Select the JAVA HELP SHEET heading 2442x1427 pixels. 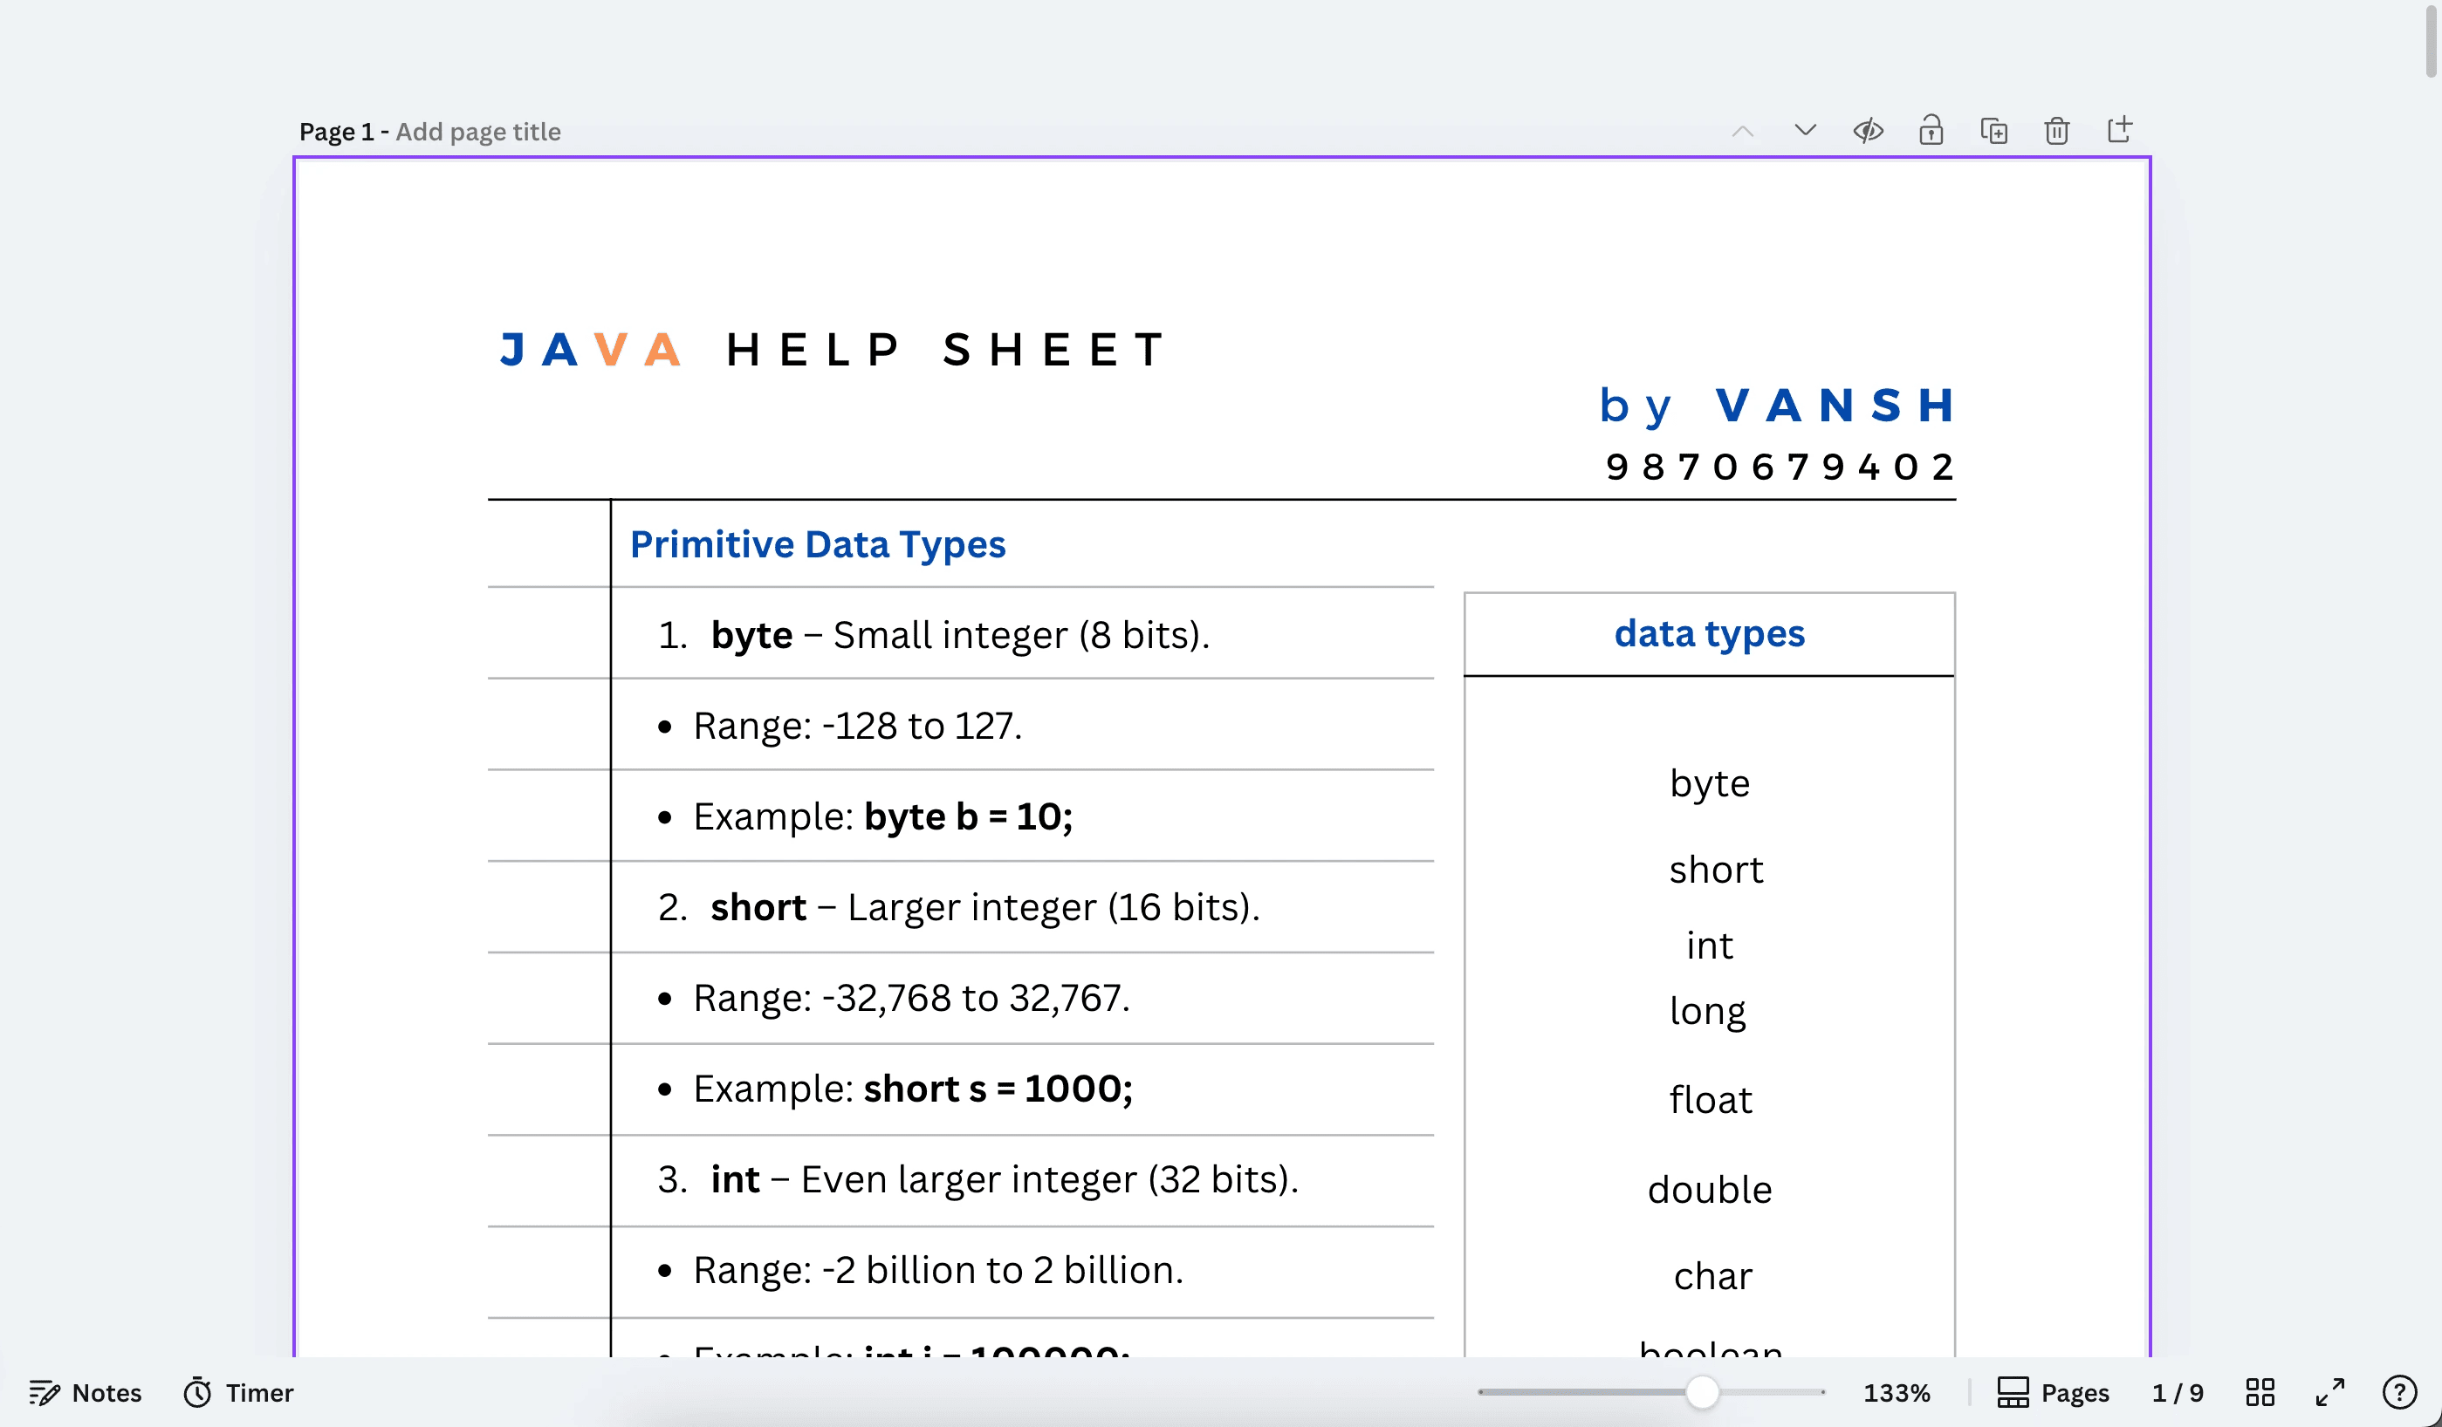833,350
